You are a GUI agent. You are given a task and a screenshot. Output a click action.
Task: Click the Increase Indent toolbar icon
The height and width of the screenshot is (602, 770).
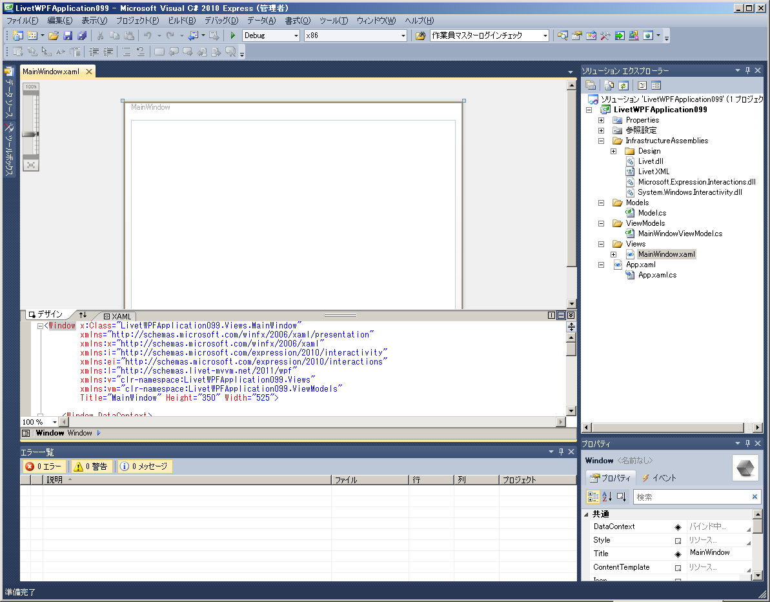coord(108,52)
